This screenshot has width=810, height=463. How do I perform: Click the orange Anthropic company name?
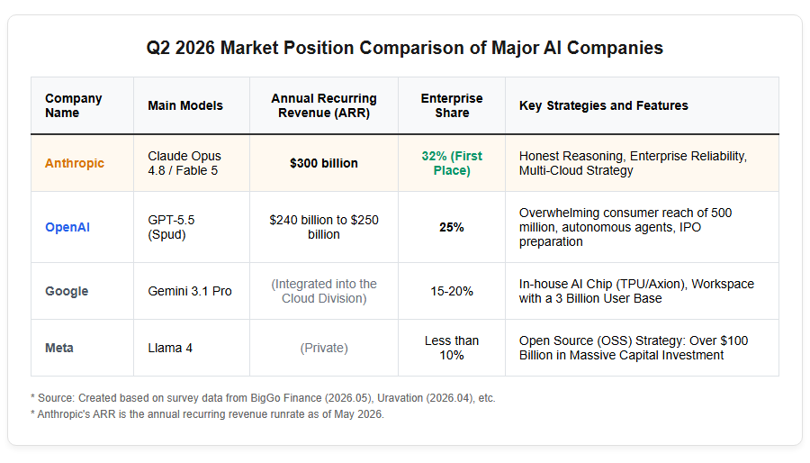coord(75,163)
